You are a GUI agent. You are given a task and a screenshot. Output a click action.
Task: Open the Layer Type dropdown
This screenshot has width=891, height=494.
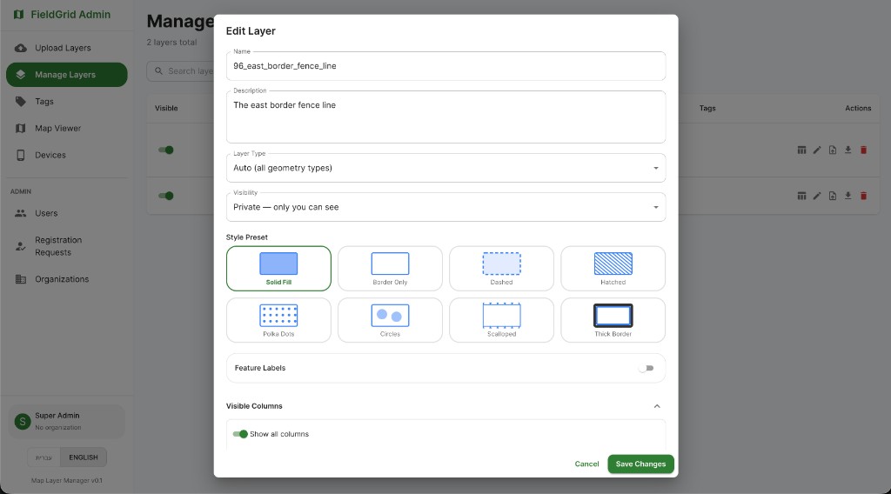pyautogui.click(x=446, y=168)
